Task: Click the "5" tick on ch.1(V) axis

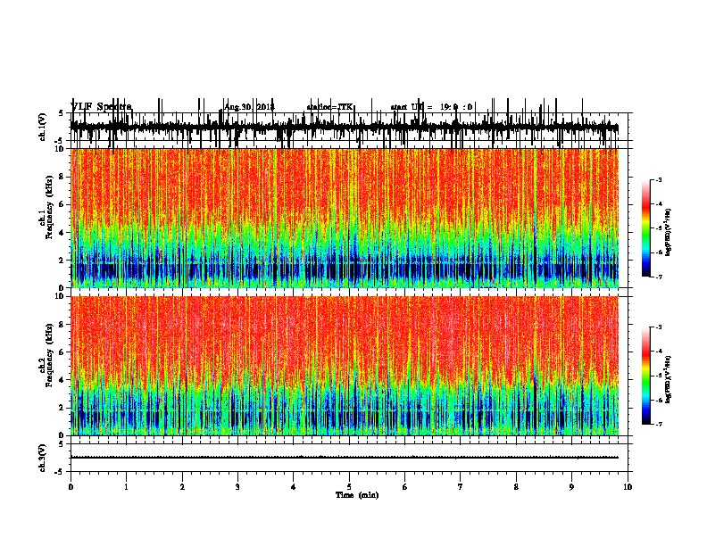Action: point(62,113)
